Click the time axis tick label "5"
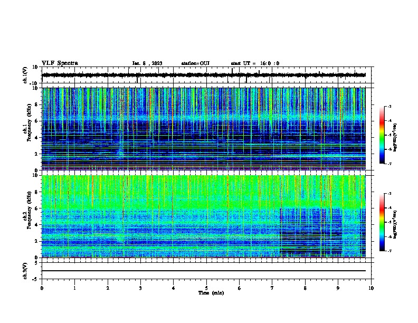 [x=206, y=288]
